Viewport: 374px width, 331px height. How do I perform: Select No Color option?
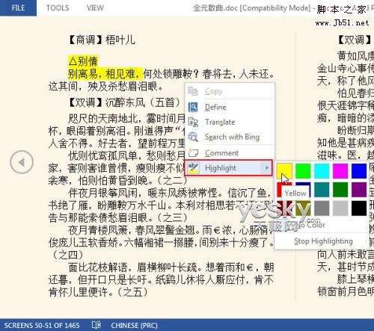(x=310, y=225)
